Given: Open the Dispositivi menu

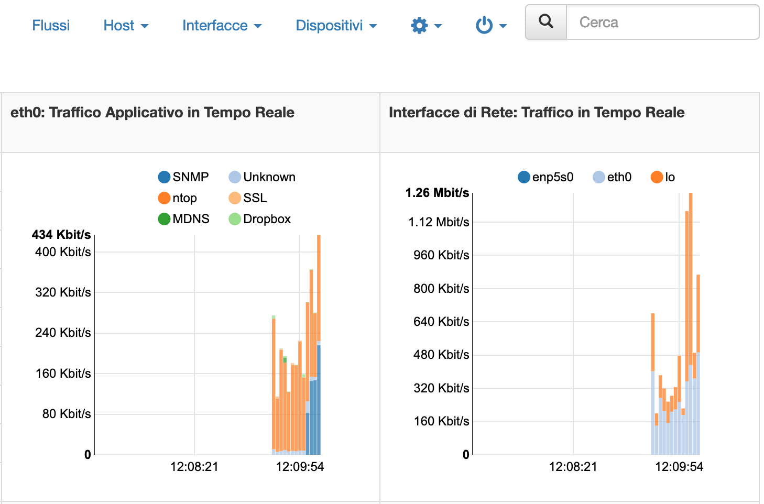Looking at the screenshot, I should pyautogui.click(x=336, y=25).
